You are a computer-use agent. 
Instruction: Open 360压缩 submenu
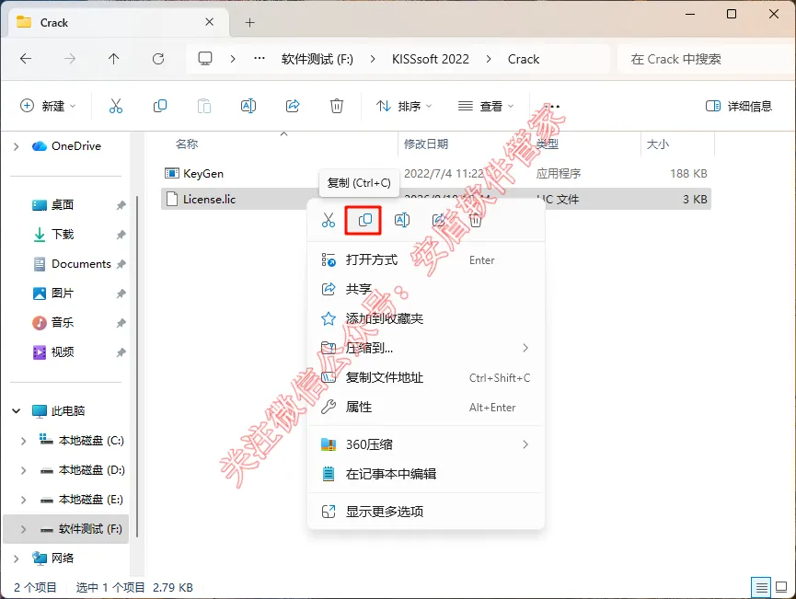click(425, 444)
